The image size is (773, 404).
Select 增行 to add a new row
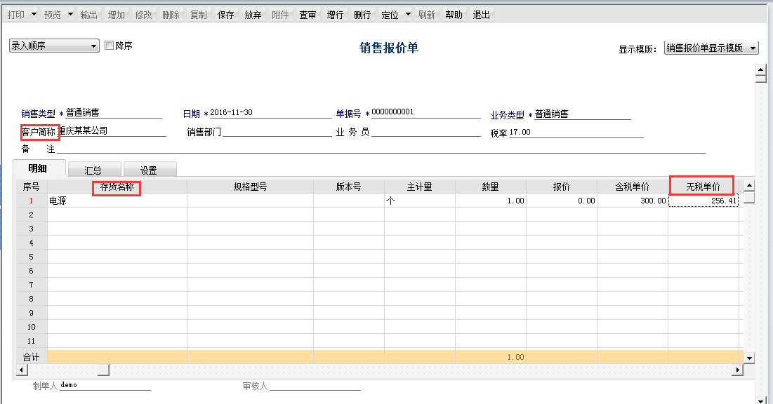tap(335, 14)
